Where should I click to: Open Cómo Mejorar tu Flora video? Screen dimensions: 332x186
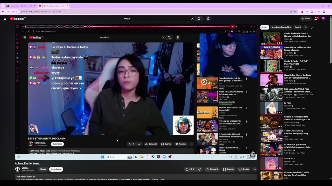[272, 52]
